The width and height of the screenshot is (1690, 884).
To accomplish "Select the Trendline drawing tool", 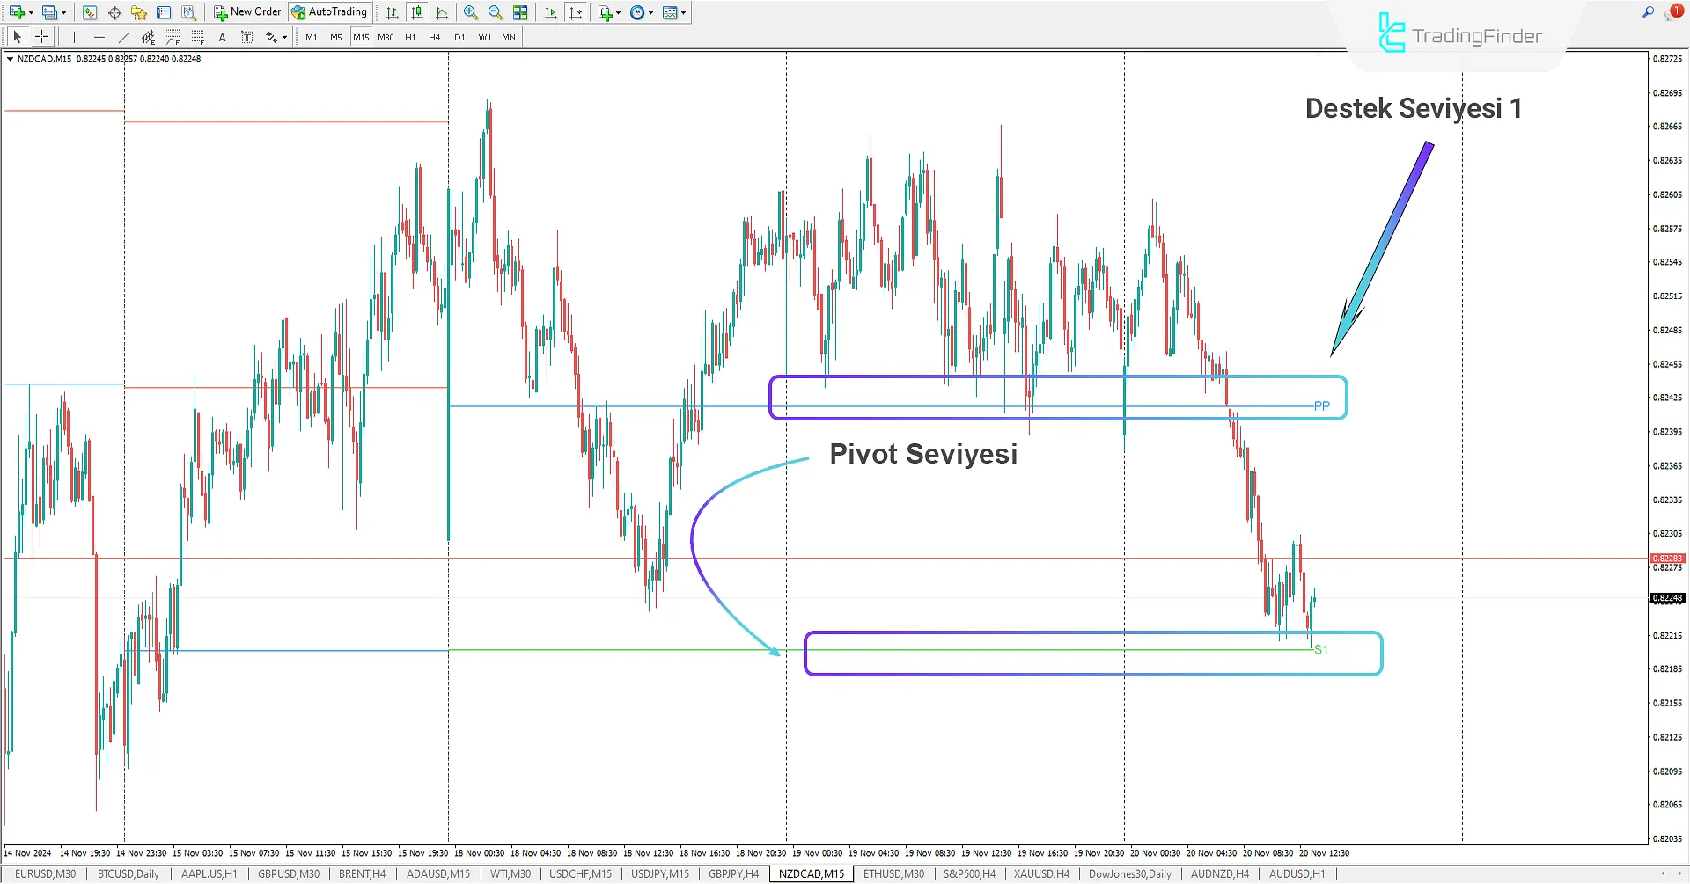I will coord(123,37).
